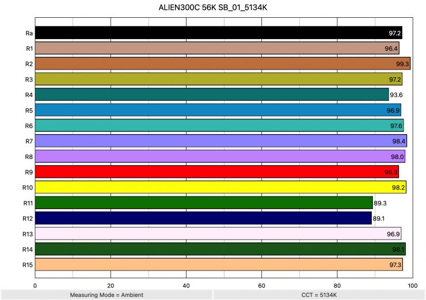Click the CCT = 5134K status field
The image size is (426, 300).
point(319,295)
